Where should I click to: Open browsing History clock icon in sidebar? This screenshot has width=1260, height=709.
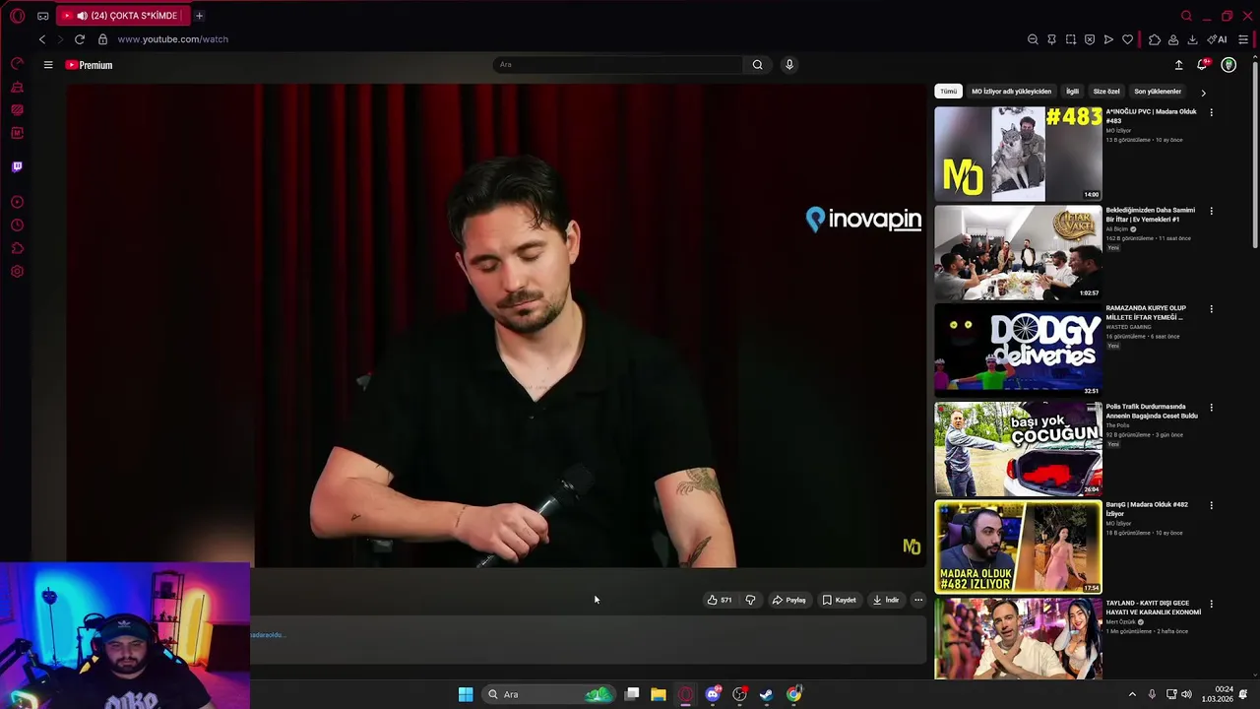17,226
